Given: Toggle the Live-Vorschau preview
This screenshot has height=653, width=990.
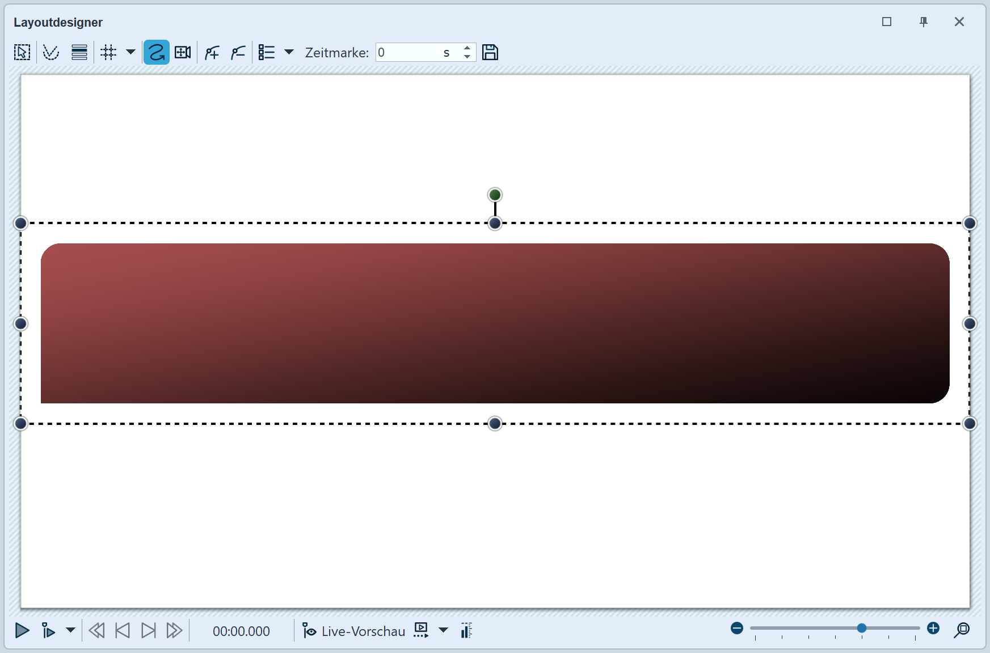Looking at the screenshot, I should (354, 631).
